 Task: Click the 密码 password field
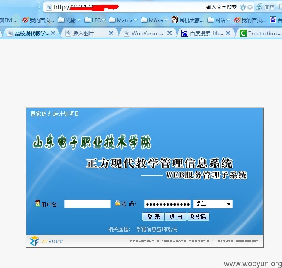click(167, 204)
